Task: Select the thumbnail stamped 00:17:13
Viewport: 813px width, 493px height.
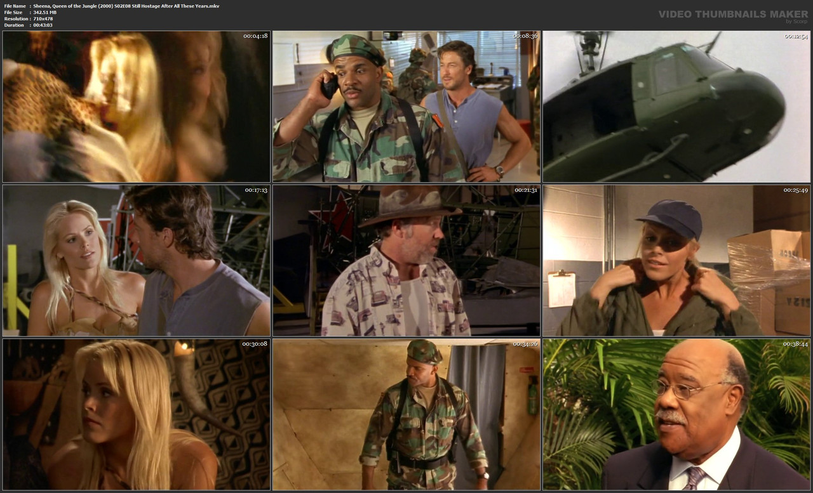Action: (137, 260)
